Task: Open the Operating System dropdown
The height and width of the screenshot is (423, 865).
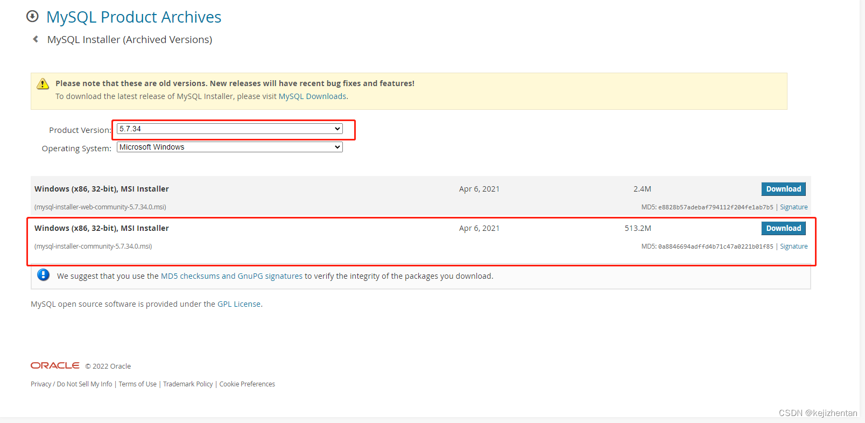Action: pyautogui.click(x=230, y=147)
